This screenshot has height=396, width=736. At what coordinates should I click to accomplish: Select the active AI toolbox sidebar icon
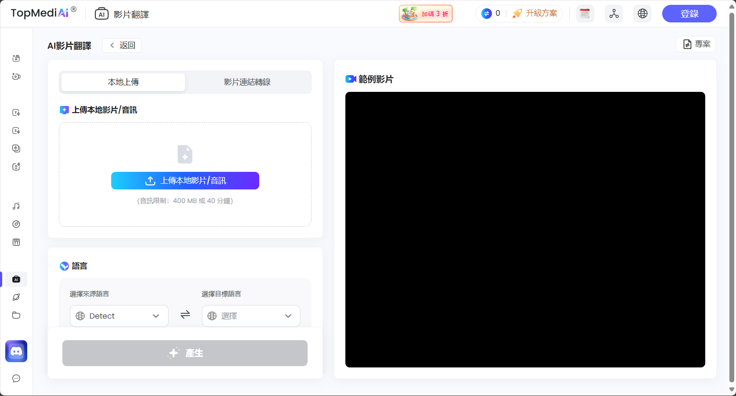(x=16, y=279)
